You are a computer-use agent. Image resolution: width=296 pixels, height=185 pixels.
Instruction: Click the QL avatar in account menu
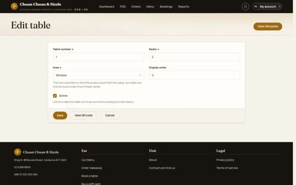tap(256, 7)
